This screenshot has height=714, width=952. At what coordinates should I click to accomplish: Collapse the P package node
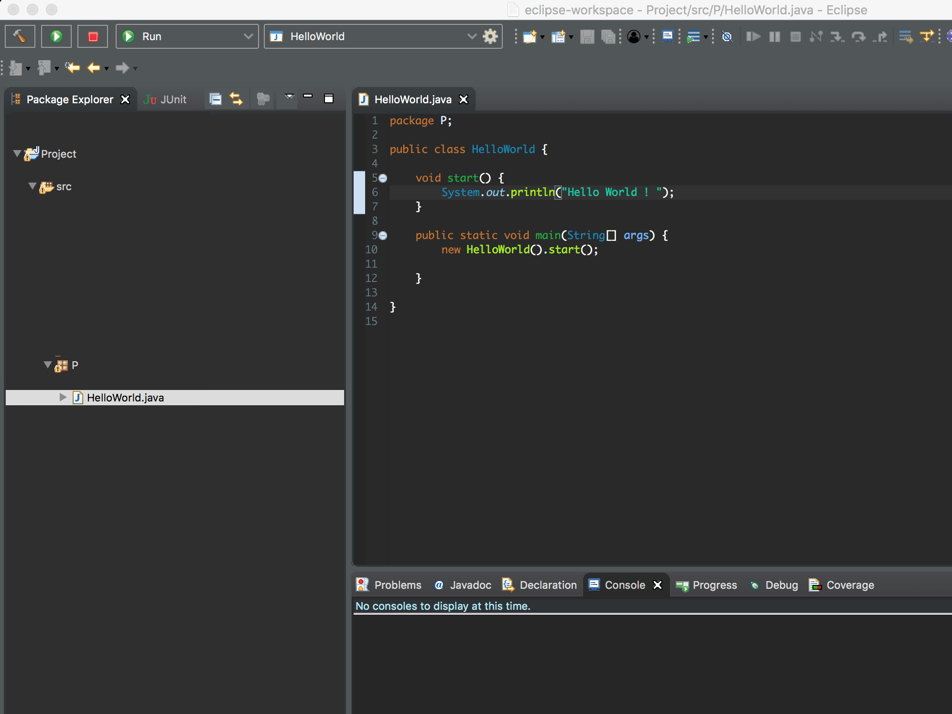click(x=47, y=365)
